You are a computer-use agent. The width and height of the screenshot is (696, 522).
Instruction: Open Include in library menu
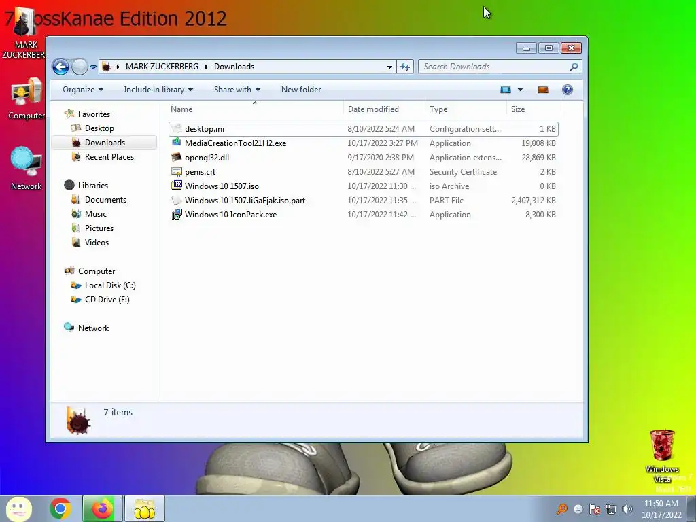point(158,90)
